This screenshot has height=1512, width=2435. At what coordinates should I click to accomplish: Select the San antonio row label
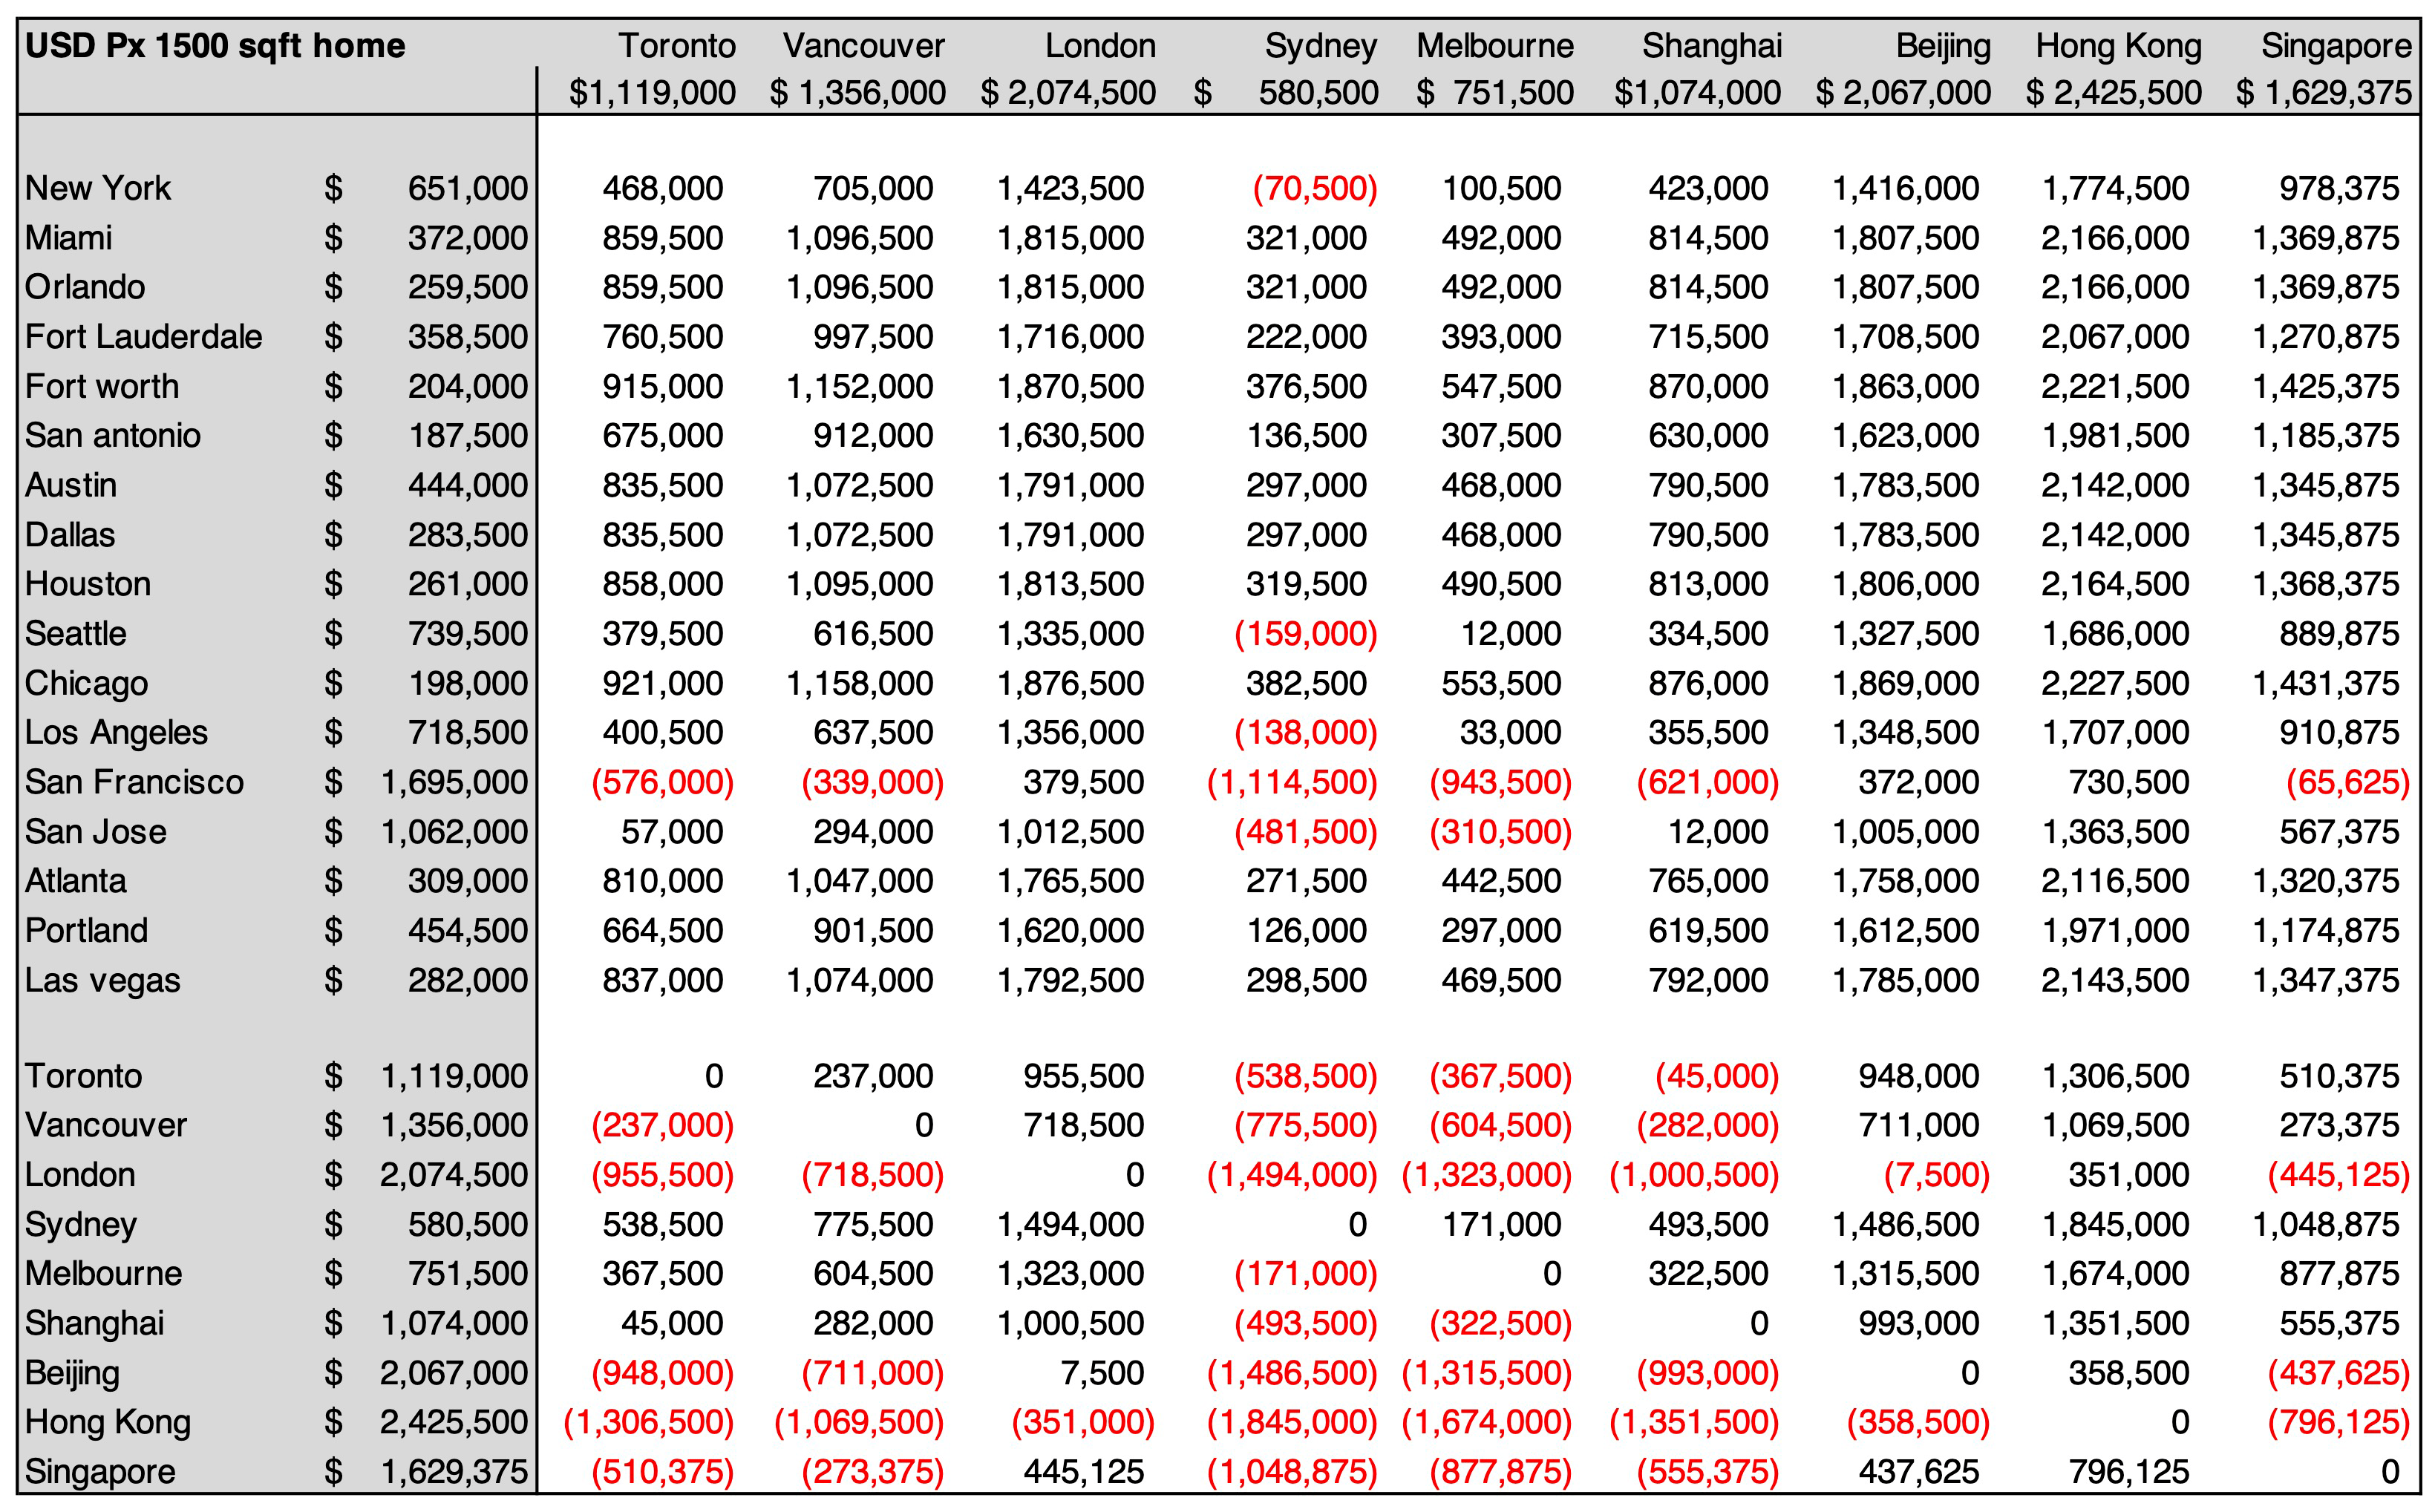tap(112, 436)
